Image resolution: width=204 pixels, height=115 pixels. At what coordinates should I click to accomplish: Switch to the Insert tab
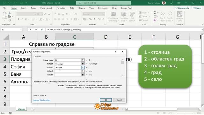pyautogui.click(x=24, y=8)
